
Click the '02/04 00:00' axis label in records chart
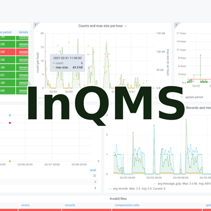click(x=180, y=178)
